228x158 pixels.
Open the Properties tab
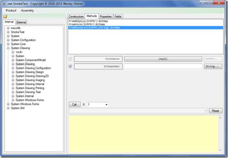click(106, 16)
